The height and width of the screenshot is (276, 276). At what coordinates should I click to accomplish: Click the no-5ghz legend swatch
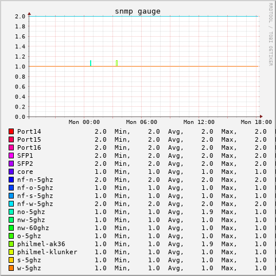(x=11, y=212)
